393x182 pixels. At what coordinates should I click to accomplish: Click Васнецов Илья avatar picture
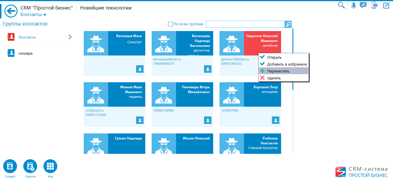coord(96,43)
